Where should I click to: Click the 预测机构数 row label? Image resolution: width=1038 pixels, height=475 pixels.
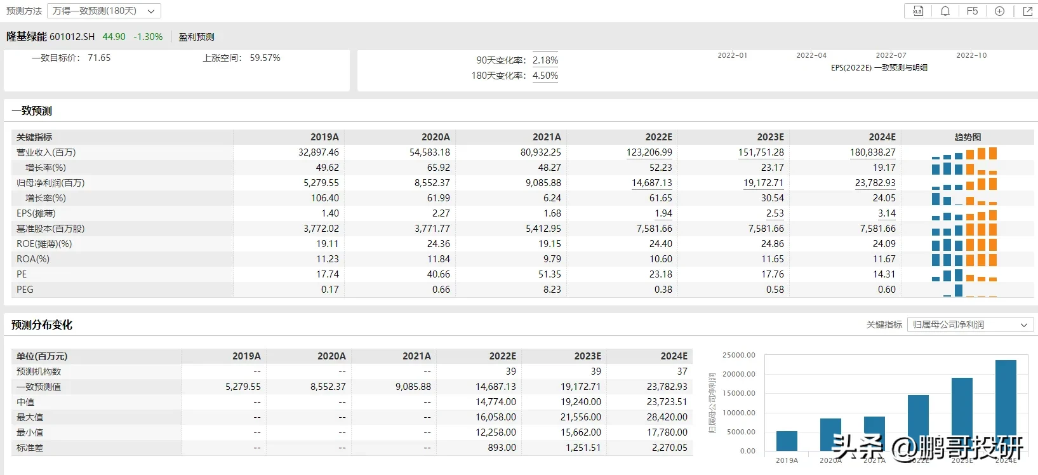(39, 371)
